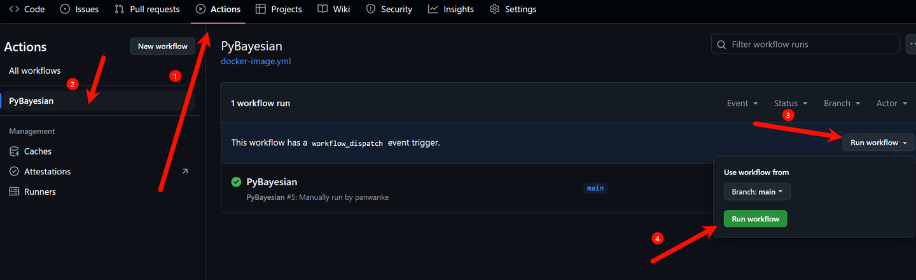Click the New workflow button

pyautogui.click(x=162, y=46)
